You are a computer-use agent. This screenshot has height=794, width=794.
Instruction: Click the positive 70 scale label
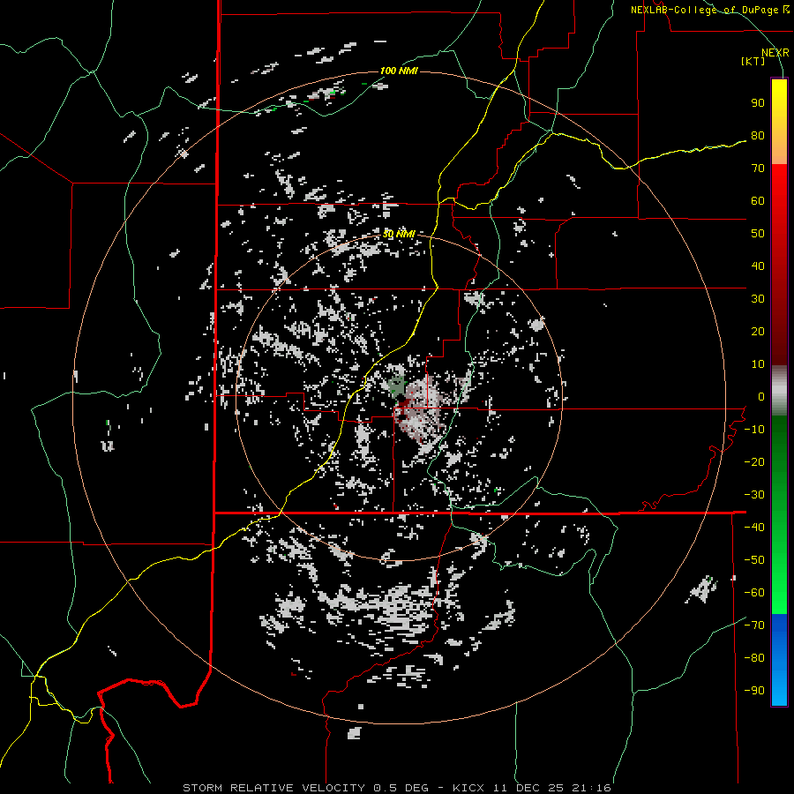pos(758,169)
